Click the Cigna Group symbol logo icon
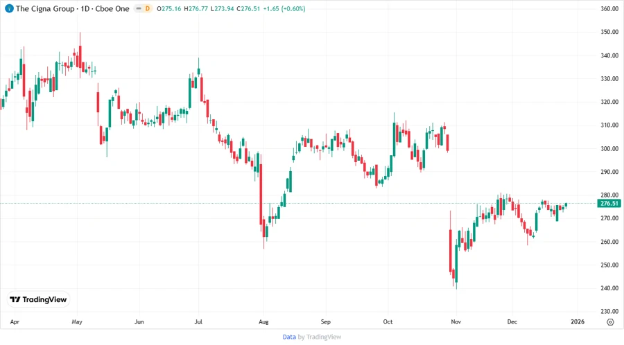The image size is (624, 345). coord(9,8)
